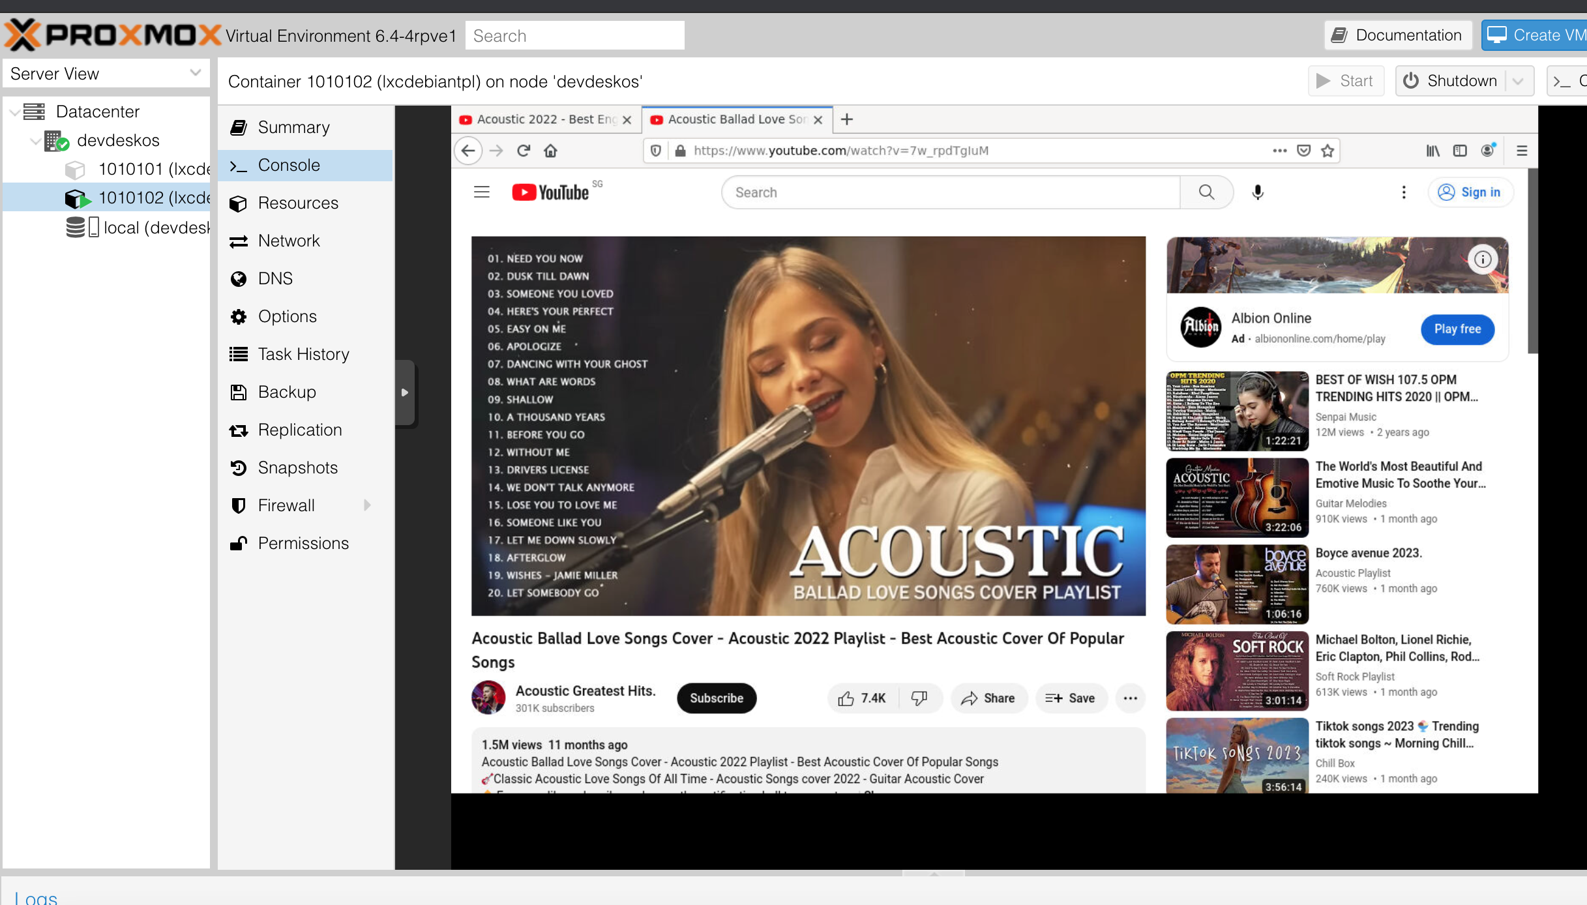The width and height of the screenshot is (1587, 905).
Task: Open Task History
Action: pos(305,354)
